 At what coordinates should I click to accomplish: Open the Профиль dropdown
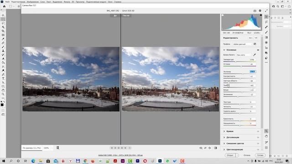pos(242,44)
